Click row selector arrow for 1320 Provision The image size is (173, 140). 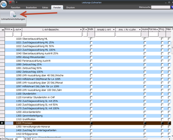pyautogui.click(x=2, y=123)
